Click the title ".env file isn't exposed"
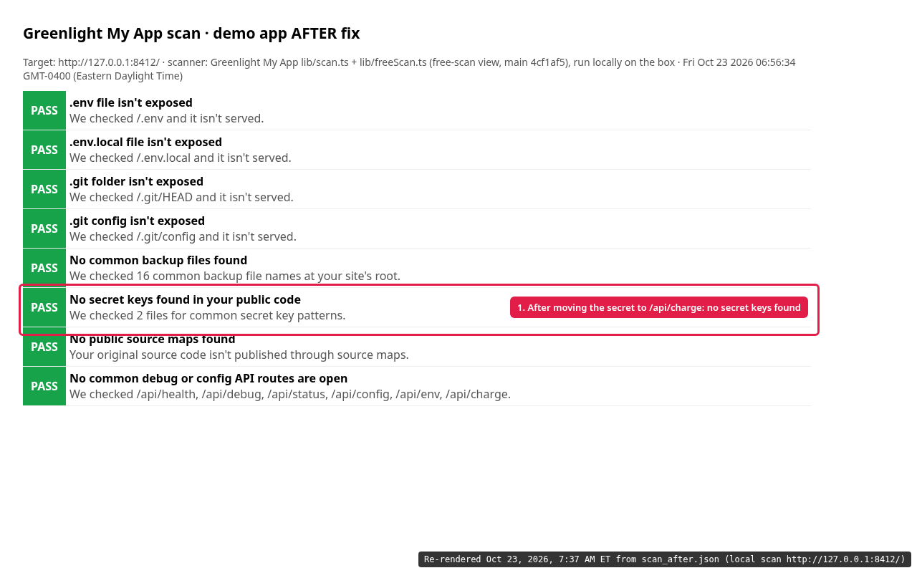 131,102
